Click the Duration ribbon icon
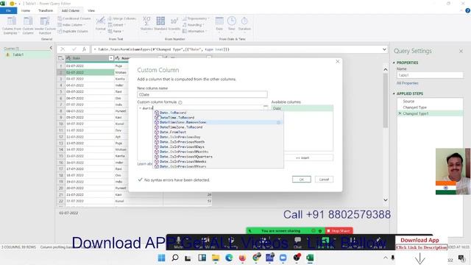The height and width of the screenshot is (265, 471). (244, 24)
